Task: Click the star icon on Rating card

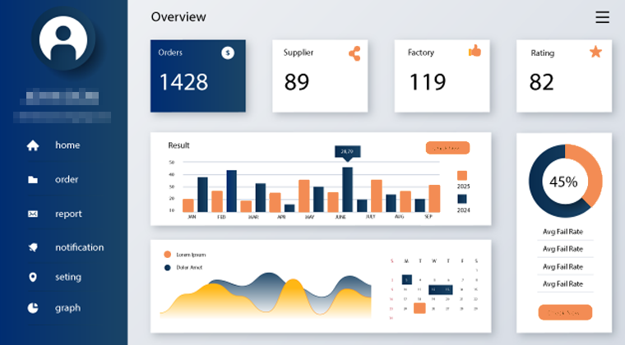Action: click(x=595, y=52)
